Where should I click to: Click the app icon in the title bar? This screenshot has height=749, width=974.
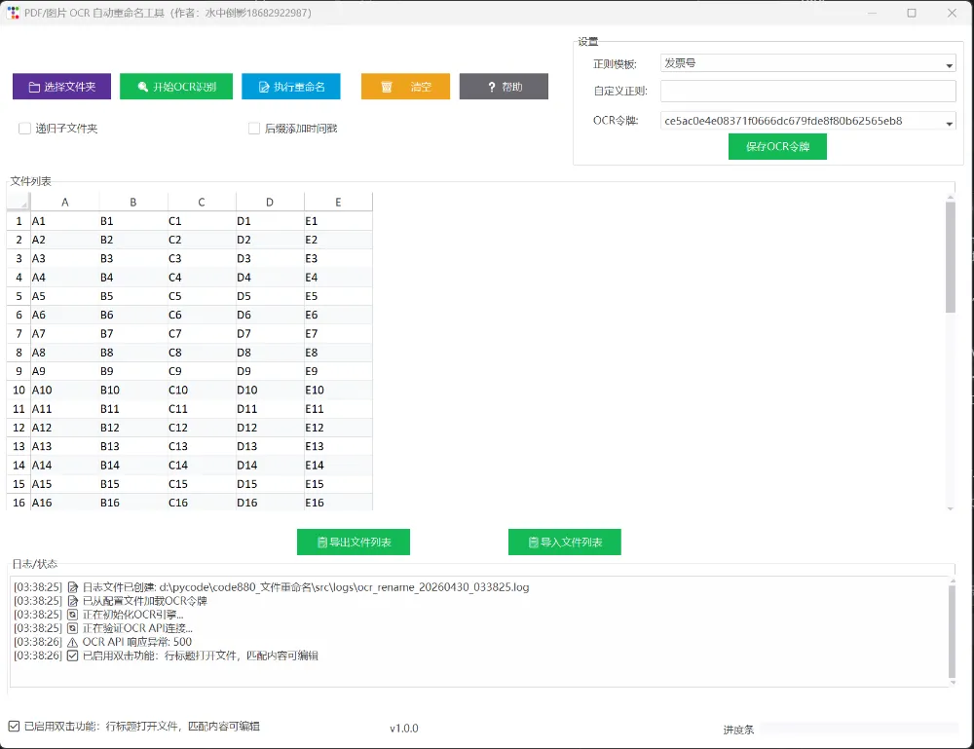14,13
